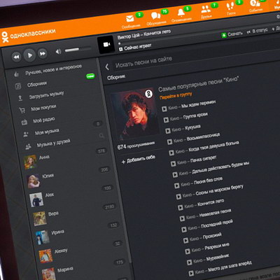Mute sound with the speaker icon
This screenshot has height=280, width=280.
tap(58, 52)
